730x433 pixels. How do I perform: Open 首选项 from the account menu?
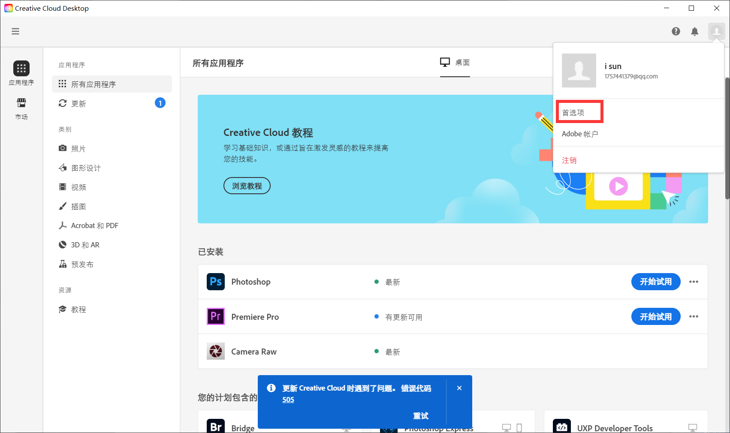click(573, 111)
